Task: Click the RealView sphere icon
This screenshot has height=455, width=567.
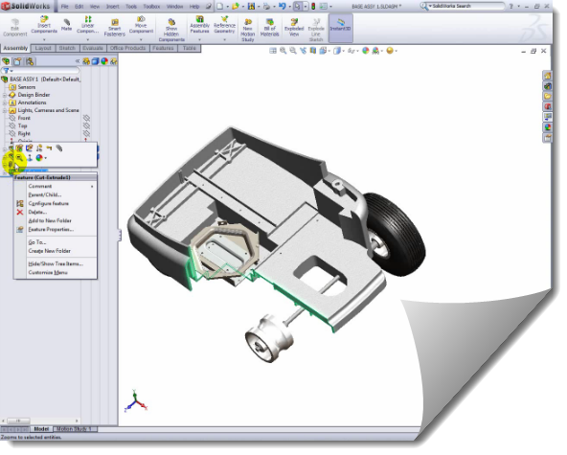Action: pyautogui.click(x=390, y=51)
